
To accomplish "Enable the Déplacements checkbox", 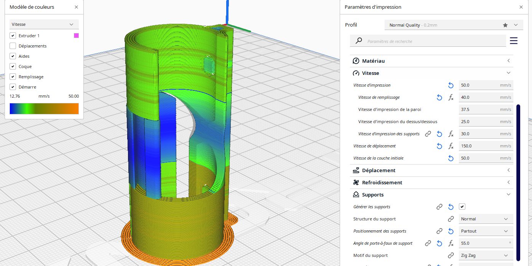I will (13, 46).
